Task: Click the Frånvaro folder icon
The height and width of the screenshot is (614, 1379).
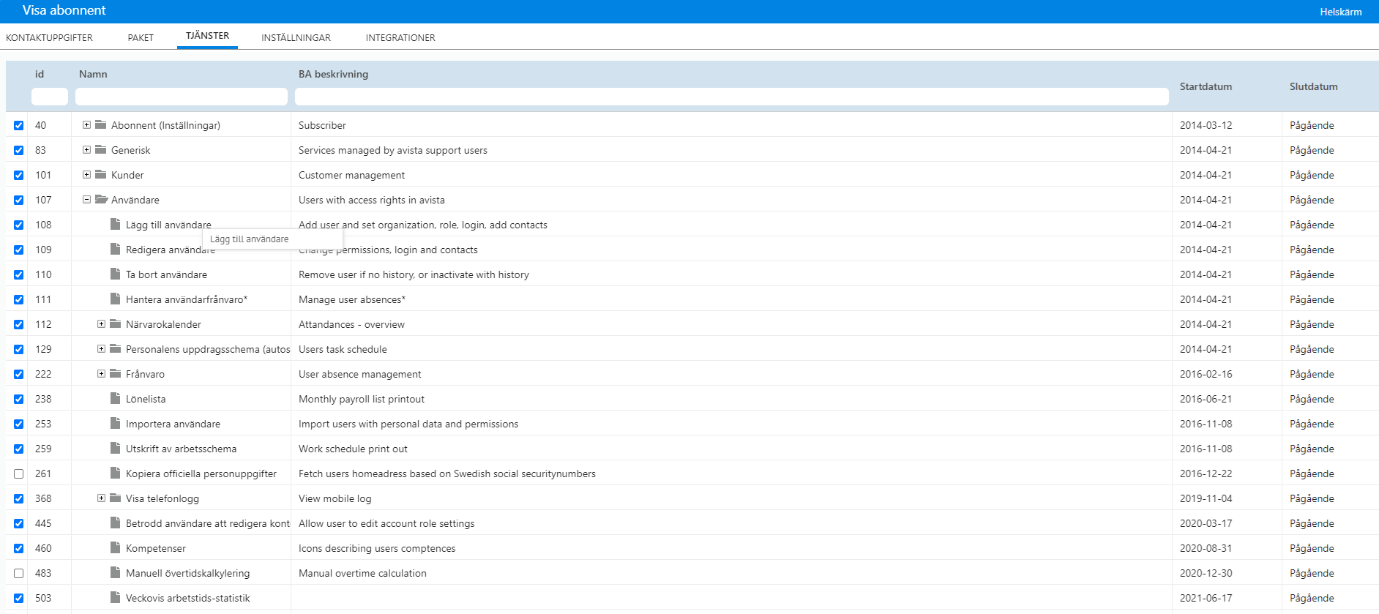Action: pos(116,373)
